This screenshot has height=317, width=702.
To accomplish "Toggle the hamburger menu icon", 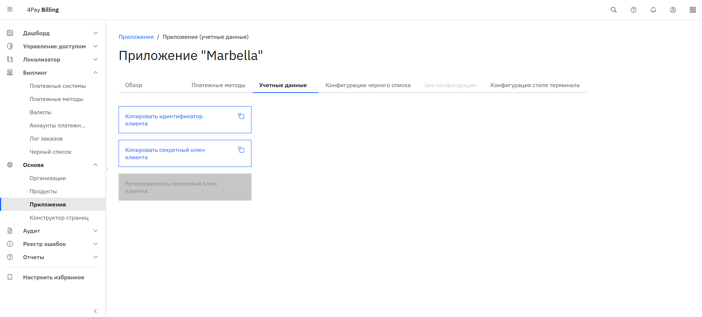I will (10, 10).
